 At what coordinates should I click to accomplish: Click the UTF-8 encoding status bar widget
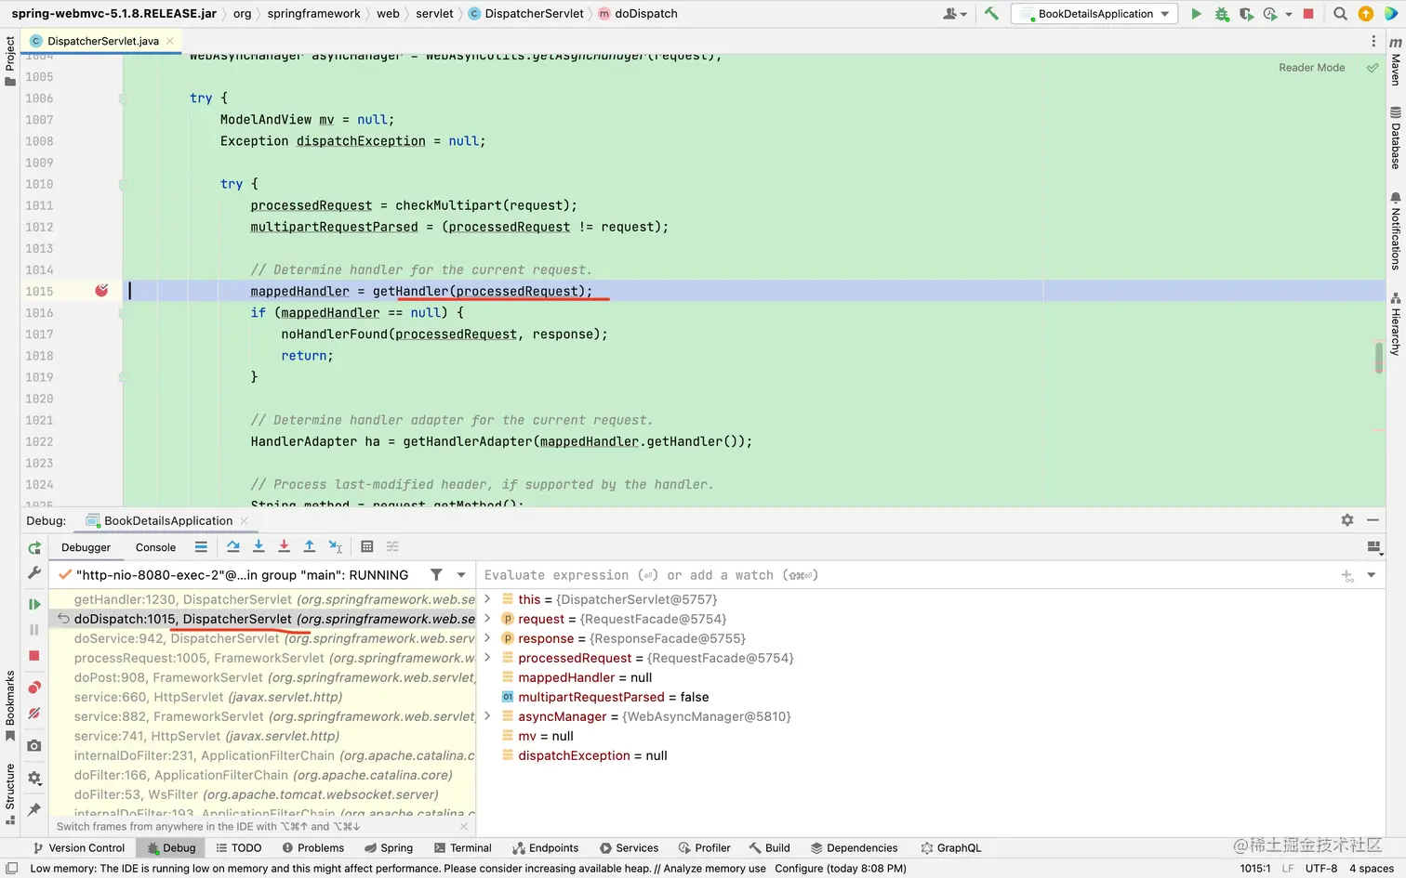(x=1320, y=869)
